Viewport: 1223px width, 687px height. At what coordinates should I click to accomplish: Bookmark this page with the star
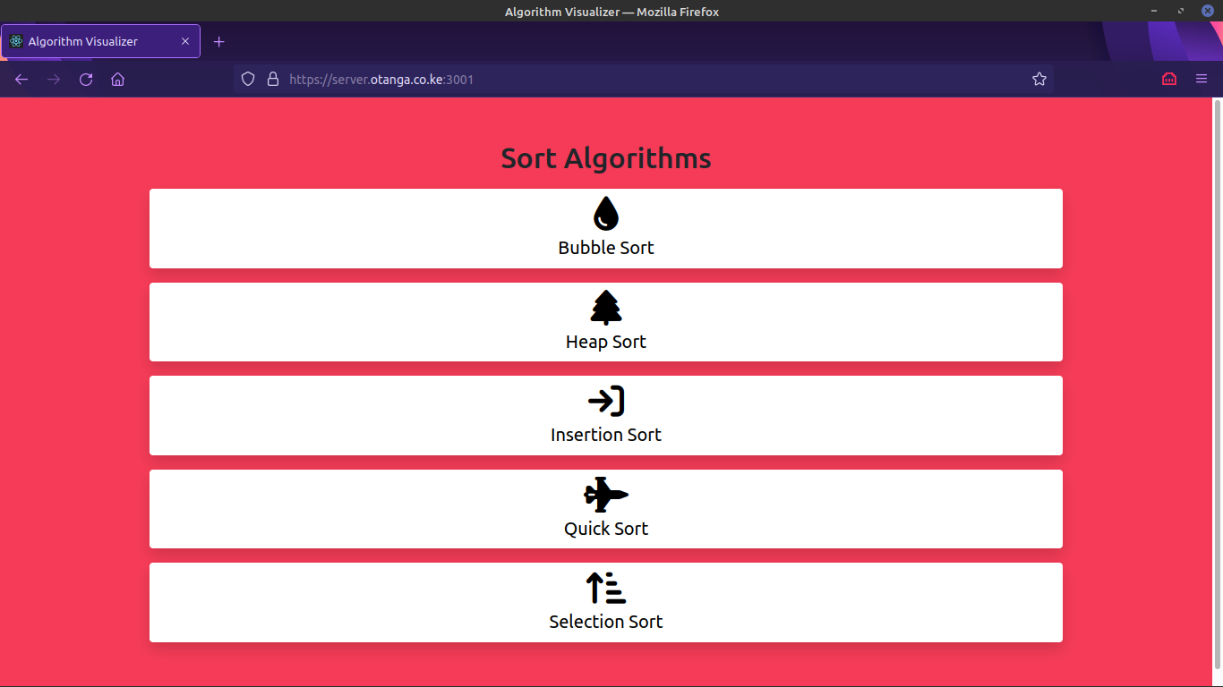coord(1039,80)
